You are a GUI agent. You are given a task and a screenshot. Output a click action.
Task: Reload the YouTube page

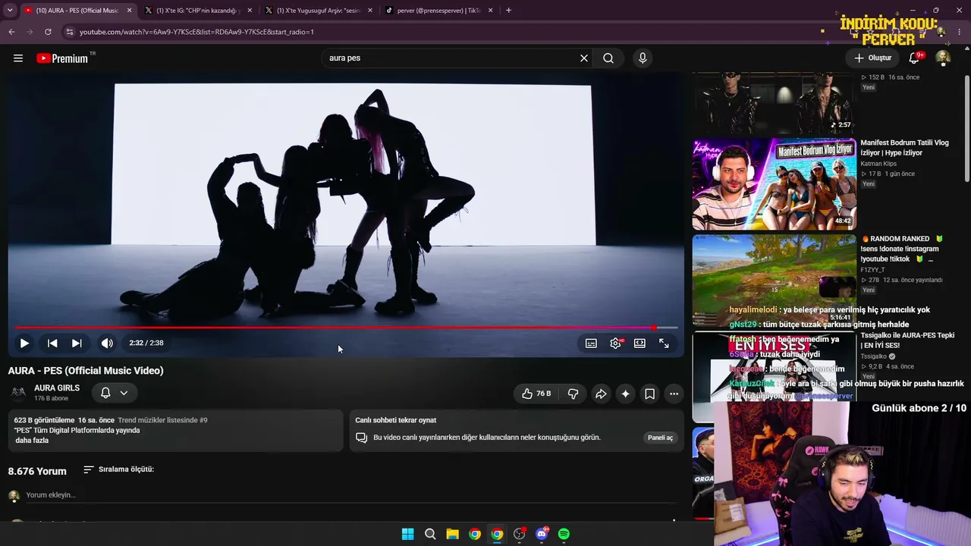pos(48,32)
